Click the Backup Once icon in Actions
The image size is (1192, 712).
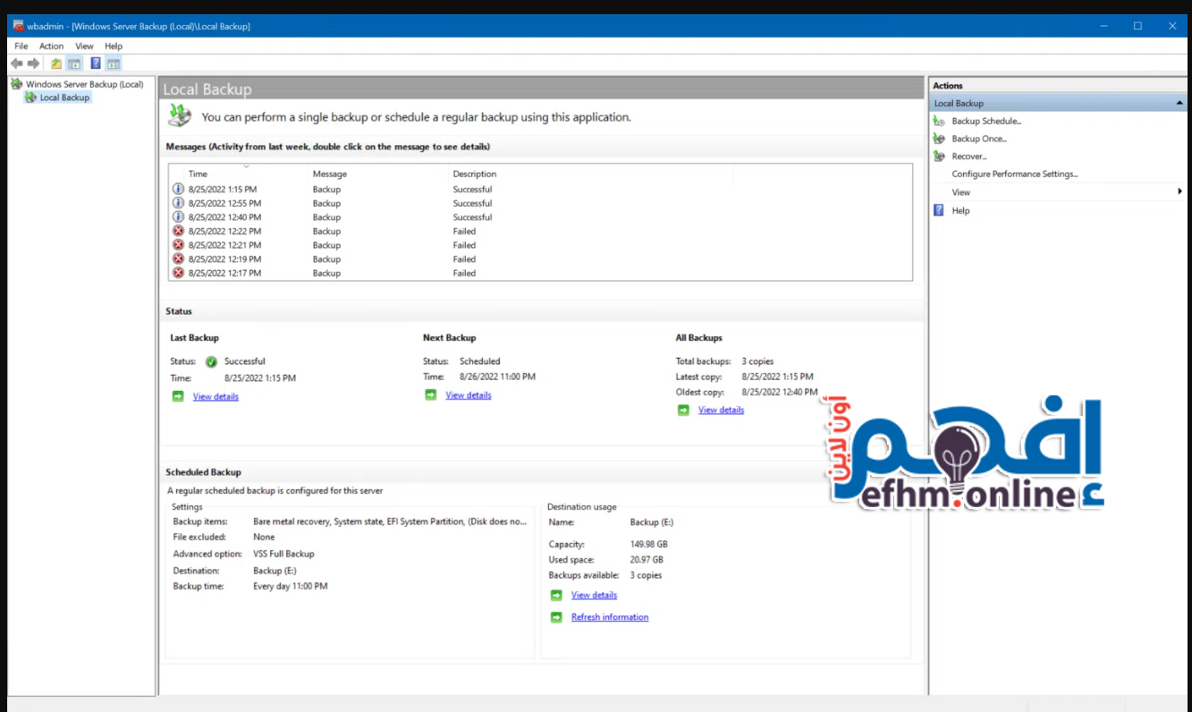[939, 139]
